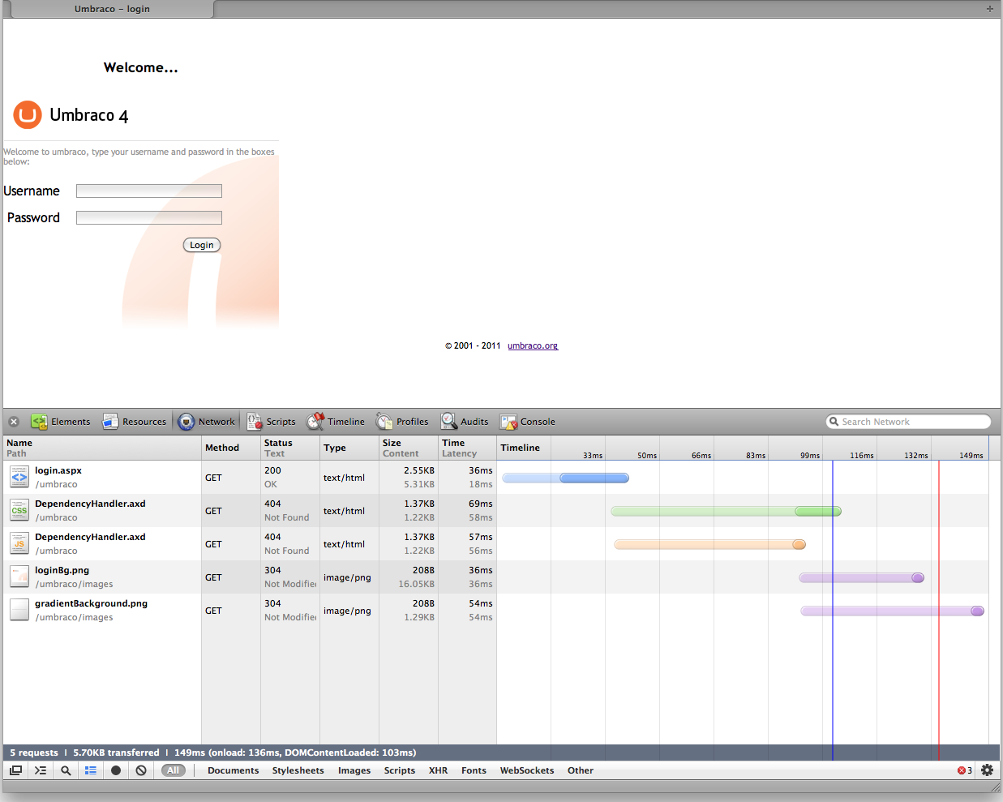The image size is (1003, 802).
Task: Click the loginBg.png thumbnail icon
Action: tap(19, 577)
